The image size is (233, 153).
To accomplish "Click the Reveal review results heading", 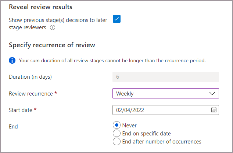I will coord(40,7).
